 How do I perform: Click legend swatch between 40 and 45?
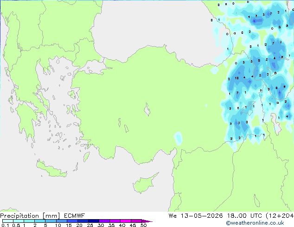(x=126, y=221)
